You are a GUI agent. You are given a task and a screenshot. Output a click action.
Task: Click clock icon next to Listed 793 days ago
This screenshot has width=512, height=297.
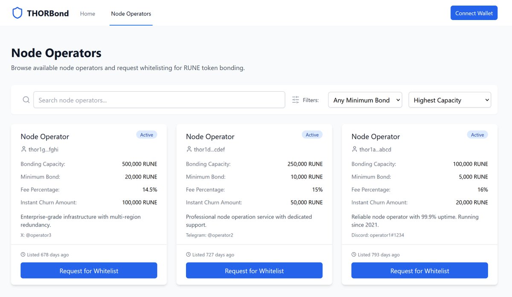(x=354, y=254)
